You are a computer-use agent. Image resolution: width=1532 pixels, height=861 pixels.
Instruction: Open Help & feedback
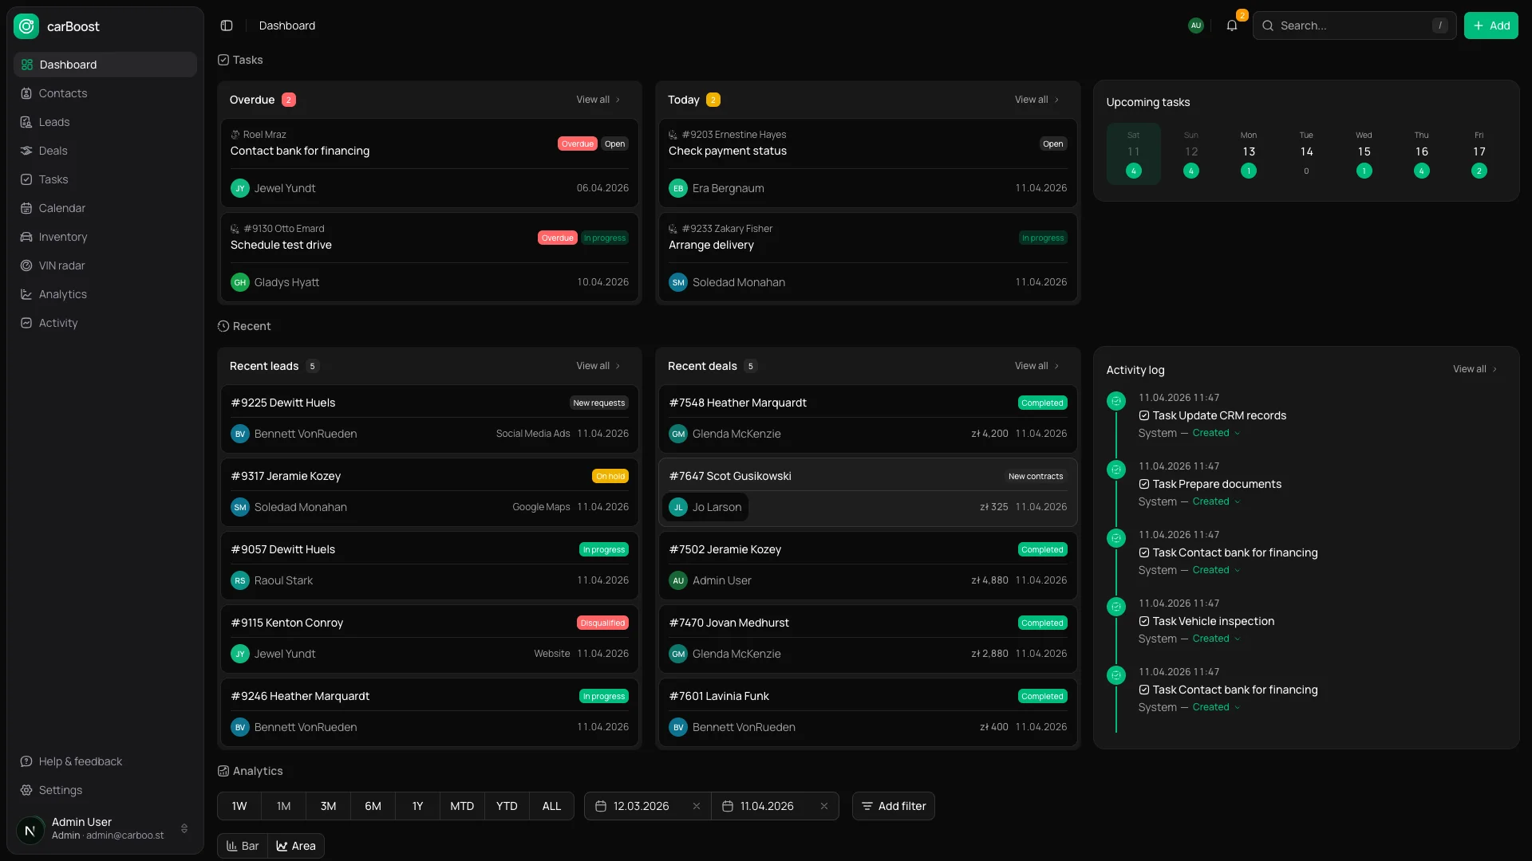pyautogui.click(x=80, y=761)
